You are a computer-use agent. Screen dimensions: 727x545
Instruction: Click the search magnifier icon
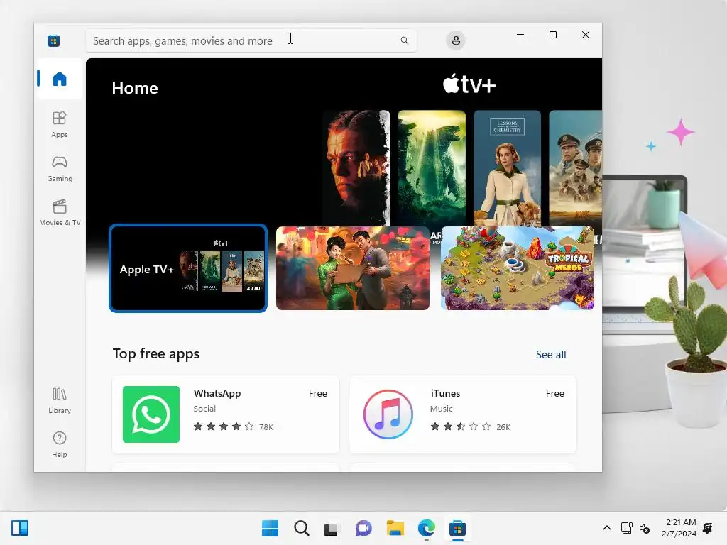404,40
